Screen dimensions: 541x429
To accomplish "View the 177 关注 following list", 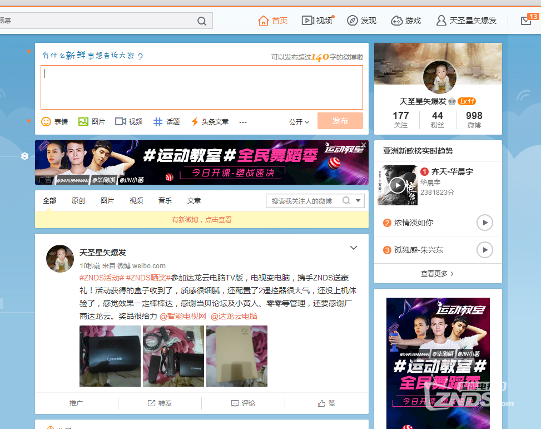I will (400, 120).
